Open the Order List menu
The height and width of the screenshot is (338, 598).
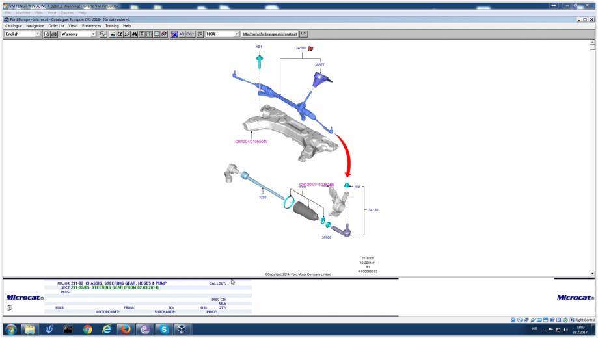56,26
